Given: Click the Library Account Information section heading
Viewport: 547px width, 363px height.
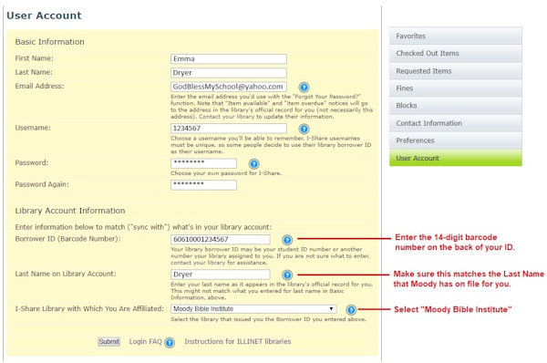Looking at the screenshot, I should click(x=70, y=211).
